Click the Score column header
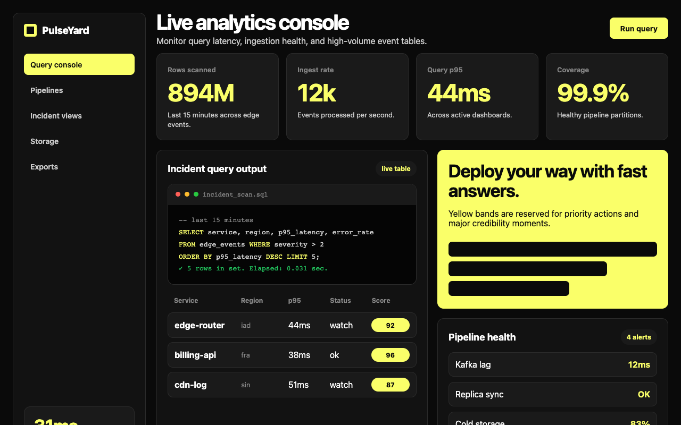The image size is (681, 425). pos(381,301)
